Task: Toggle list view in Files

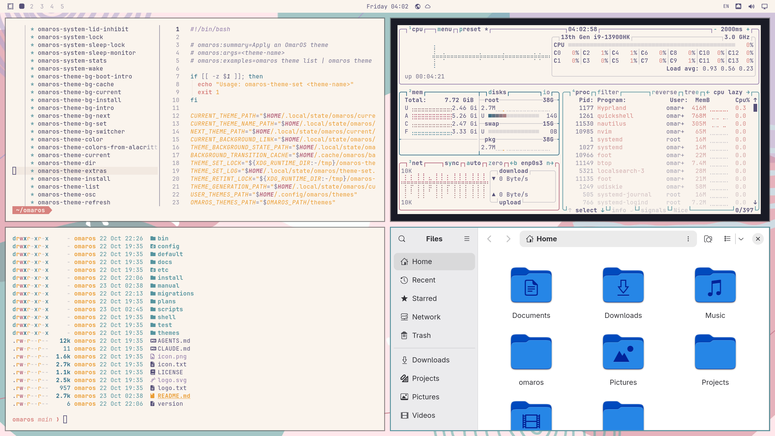Action: click(x=727, y=239)
